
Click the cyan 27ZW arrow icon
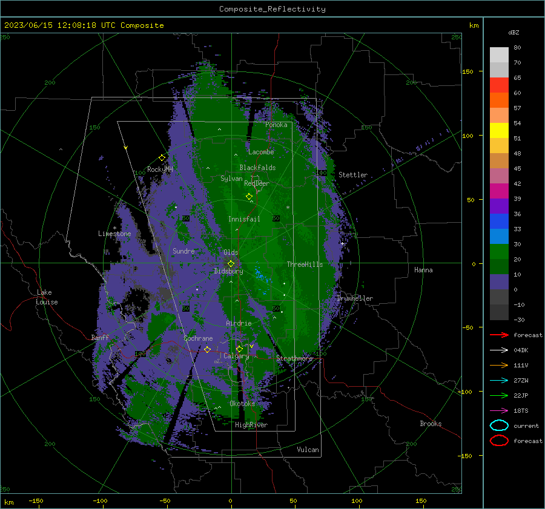click(x=499, y=380)
